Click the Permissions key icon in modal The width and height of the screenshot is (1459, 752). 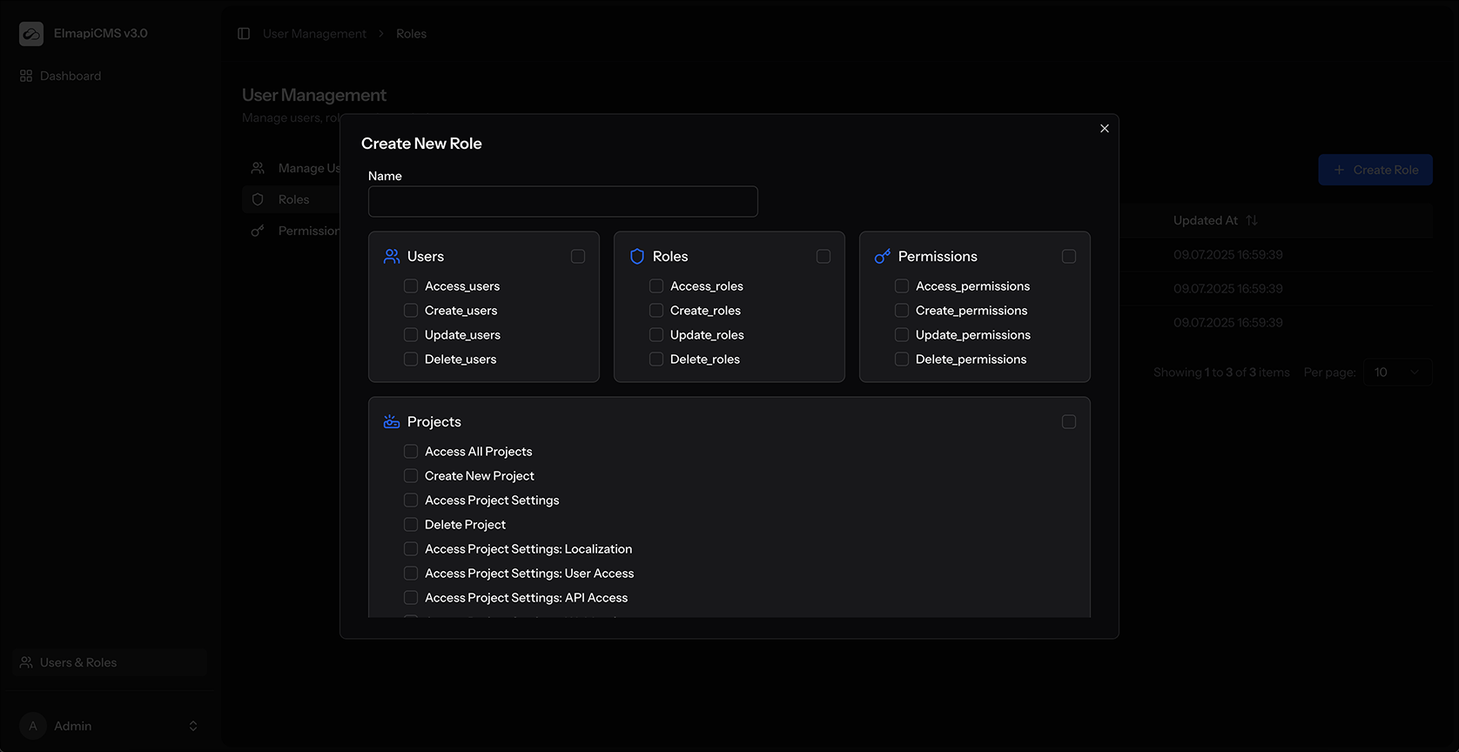[883, 256]
